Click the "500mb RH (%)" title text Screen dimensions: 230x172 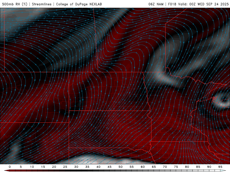[15, 4]
